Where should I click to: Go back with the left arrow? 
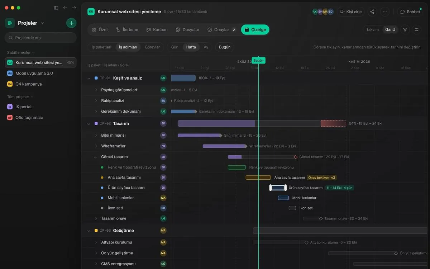[65, 8]
